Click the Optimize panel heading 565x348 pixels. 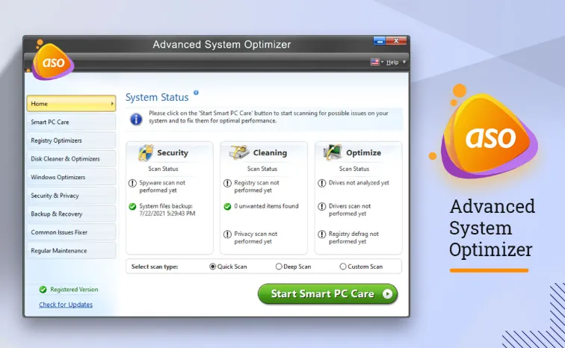pos(363,152)
